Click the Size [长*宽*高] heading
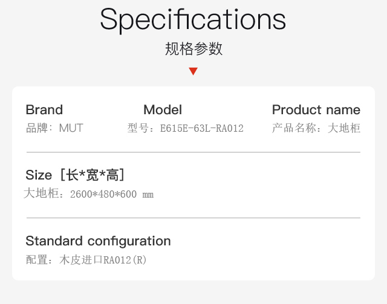Screen dimensions: 387x304 75,175
